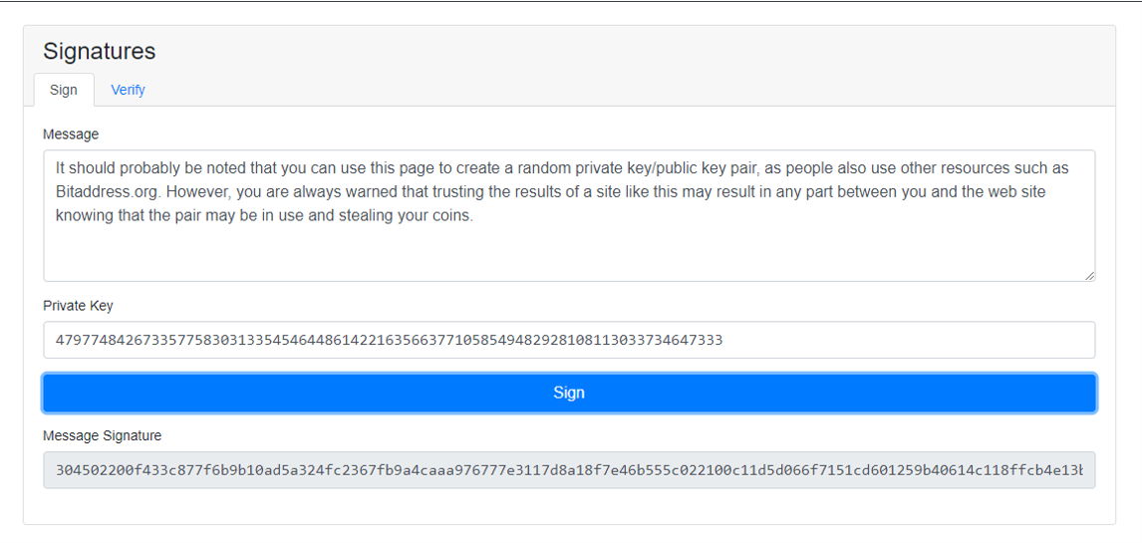This screenshot has height=543, width=1142.
Task: Click inside the Message Signature output field
Action: point(569,470)
